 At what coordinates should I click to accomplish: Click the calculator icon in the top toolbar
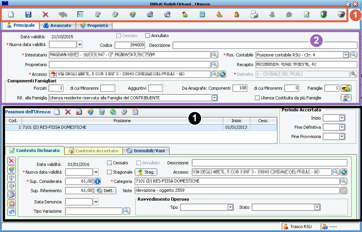pos(202,15)
